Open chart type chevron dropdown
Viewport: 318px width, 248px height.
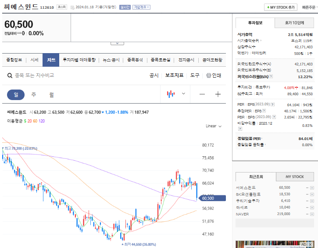[183, 93]
